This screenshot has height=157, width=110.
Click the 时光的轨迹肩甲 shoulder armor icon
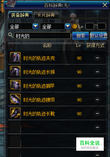click(x=15, y=85)
